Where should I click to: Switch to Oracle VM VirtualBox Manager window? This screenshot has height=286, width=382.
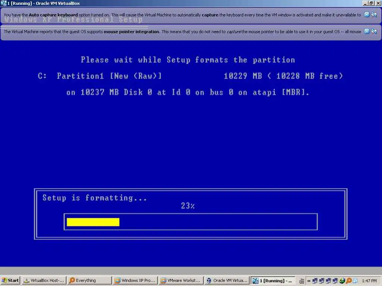tap(226, 280)
